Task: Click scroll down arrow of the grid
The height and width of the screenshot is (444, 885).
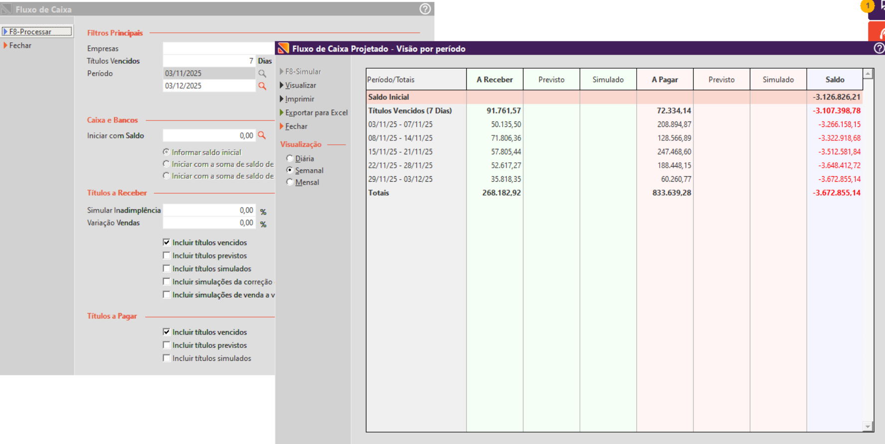Action: pyautogui.click(x=868, y=427)
